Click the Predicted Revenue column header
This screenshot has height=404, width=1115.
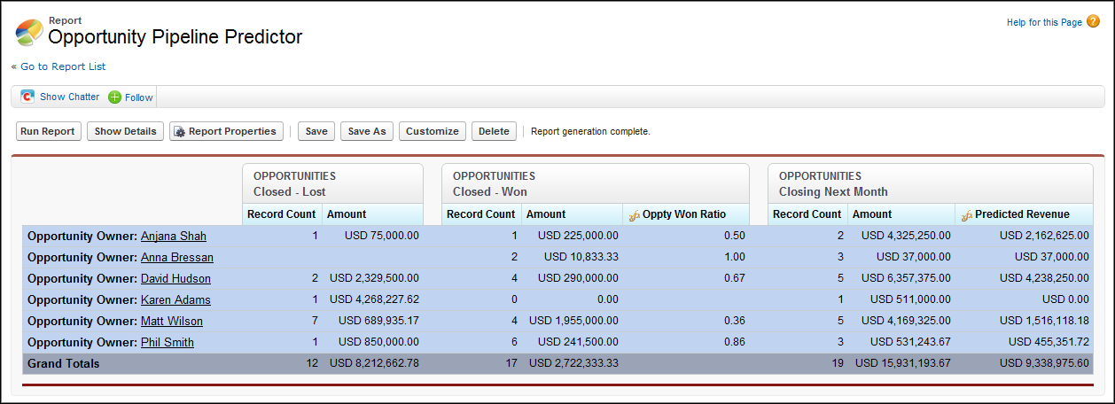point(1024,214)
